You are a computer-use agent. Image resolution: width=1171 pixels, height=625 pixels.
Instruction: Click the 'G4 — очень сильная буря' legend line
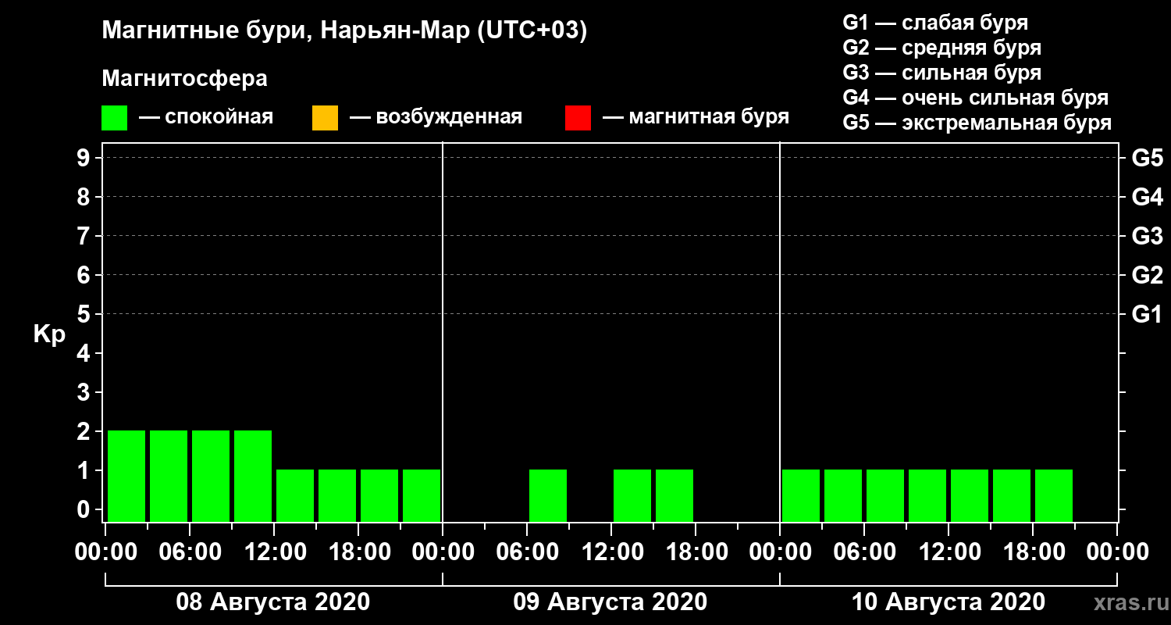[x=975, y=98]
